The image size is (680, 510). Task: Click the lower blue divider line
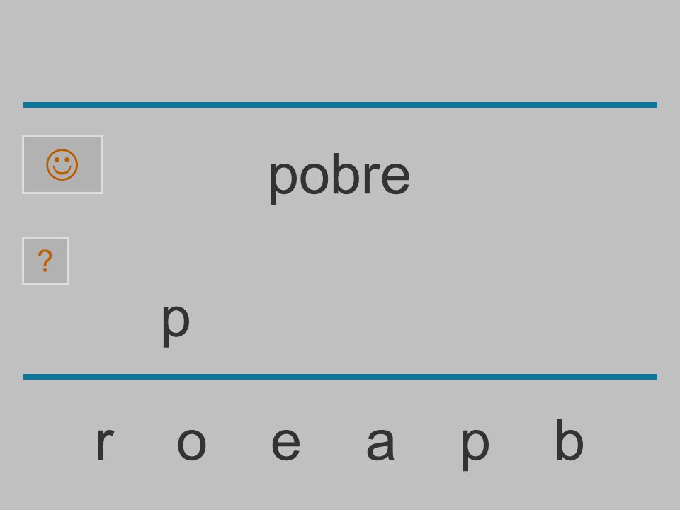[340, 376]
